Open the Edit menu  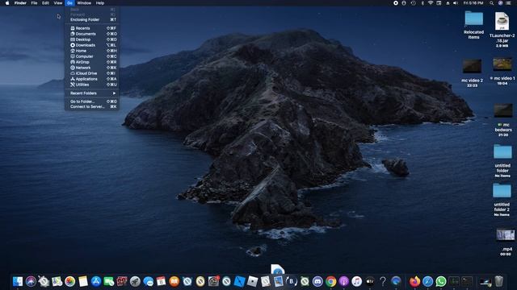45,3
